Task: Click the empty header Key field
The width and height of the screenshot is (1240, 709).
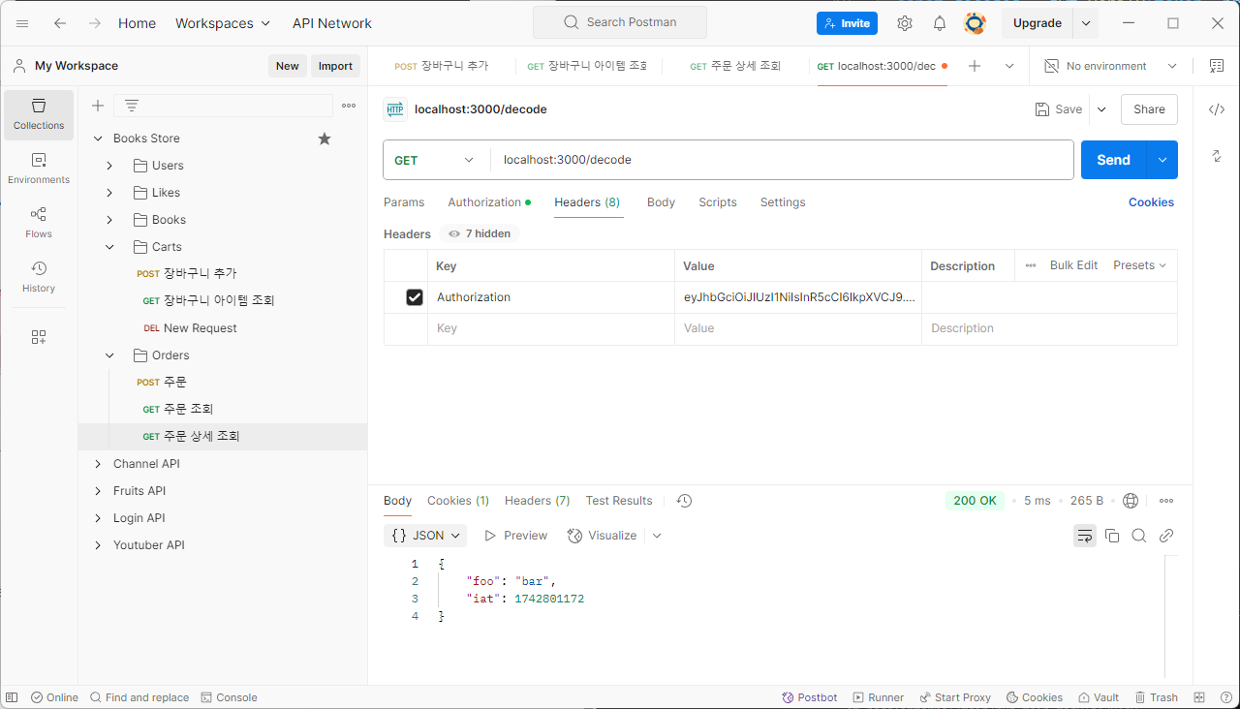Action: click(551, 329)
